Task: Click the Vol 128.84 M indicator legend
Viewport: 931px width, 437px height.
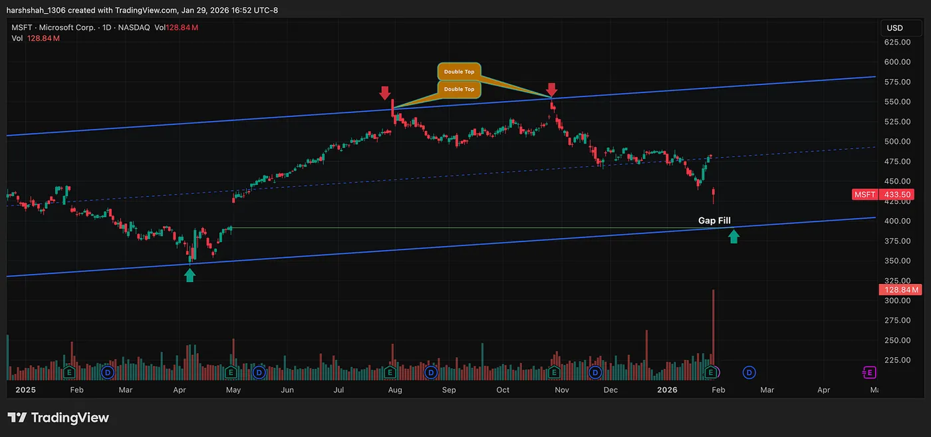Action: pyautogui.click(x=36, y=39)
